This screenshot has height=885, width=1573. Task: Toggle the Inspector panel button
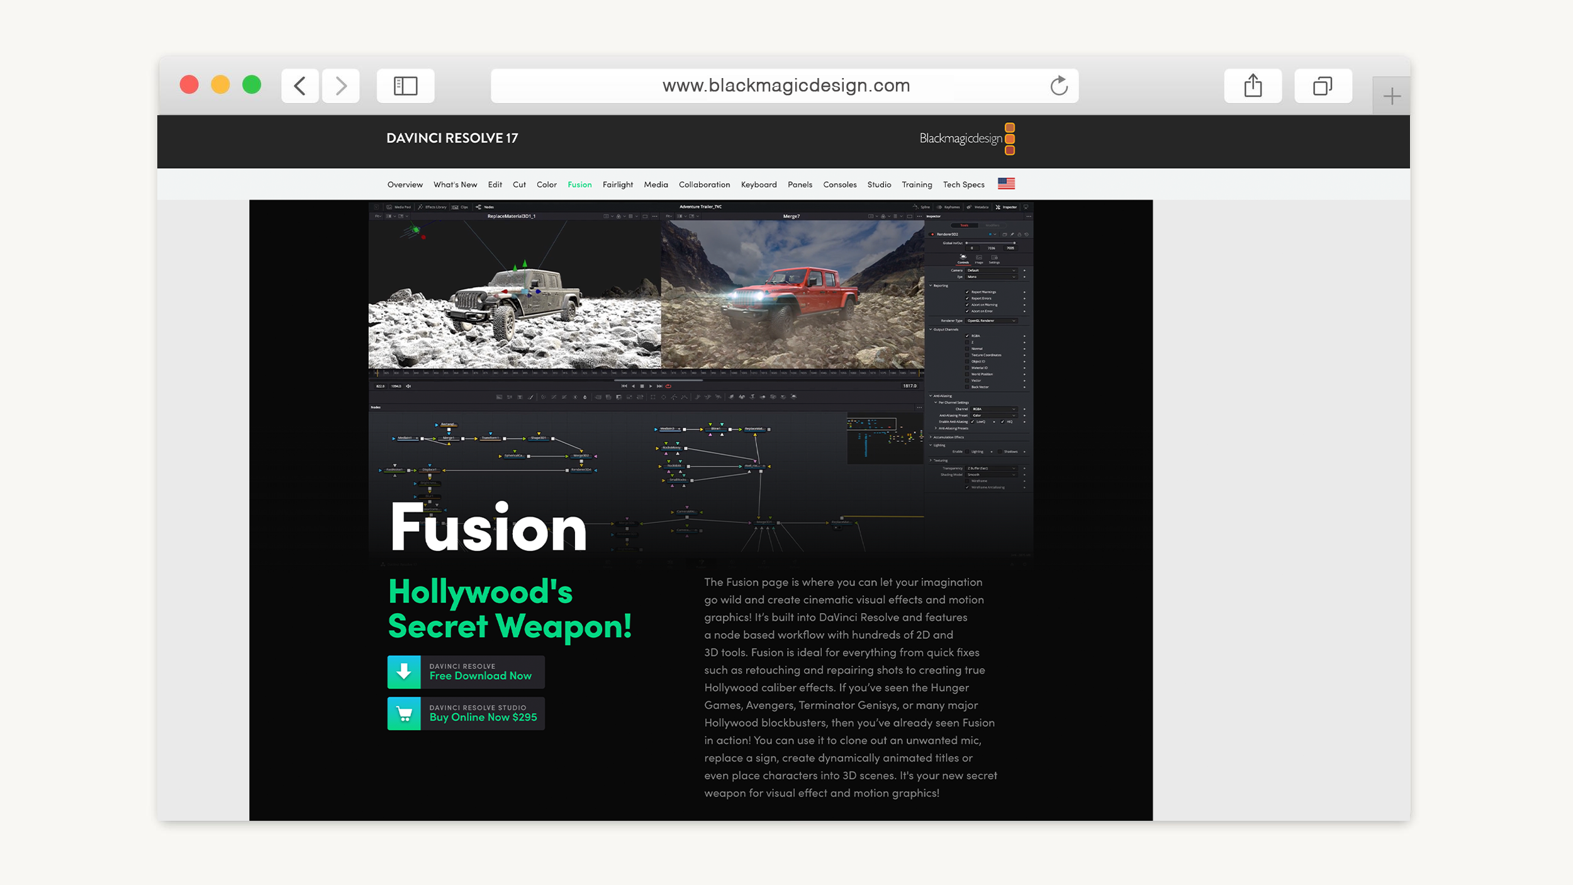pos(1006,207)
